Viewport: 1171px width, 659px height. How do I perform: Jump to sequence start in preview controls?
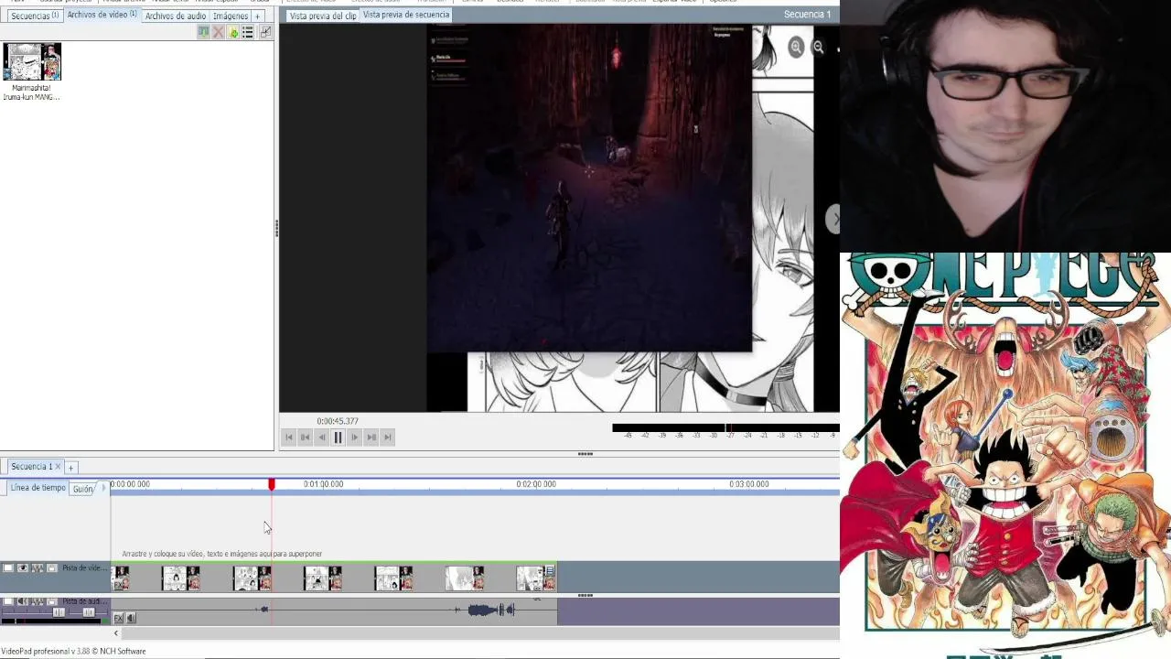tap(289, 438)
